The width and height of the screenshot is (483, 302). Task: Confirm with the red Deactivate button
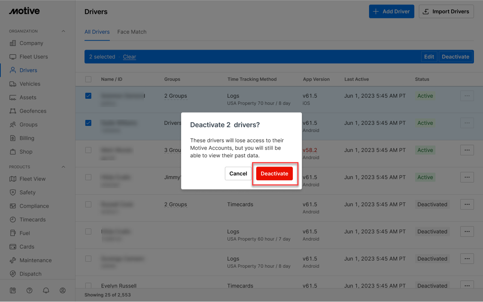click(274, 174)
